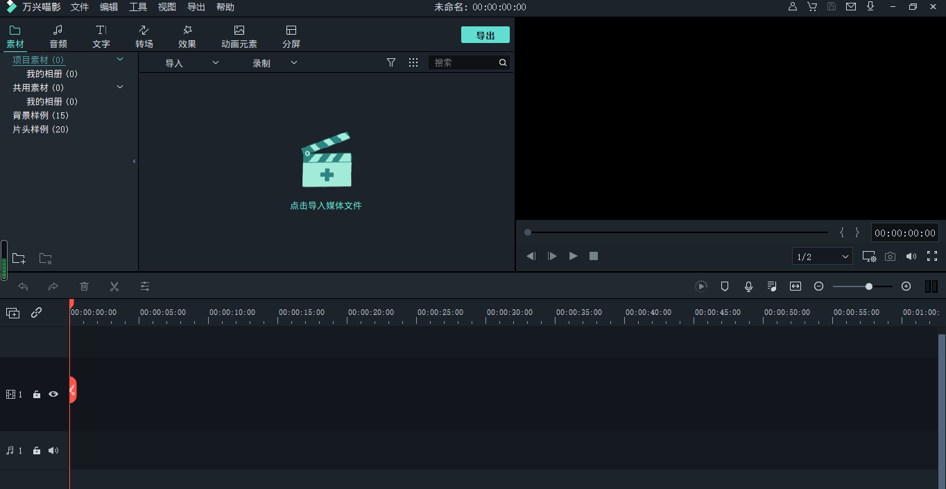Take a snapshot with the camera icon
Image resolution: width=946 pixels, height=489 pixels.
pyautogui.click(x=890, y=256)
